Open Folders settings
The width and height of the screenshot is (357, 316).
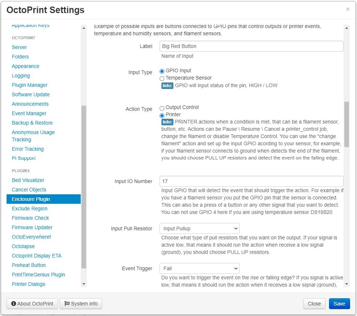[20, 57]
